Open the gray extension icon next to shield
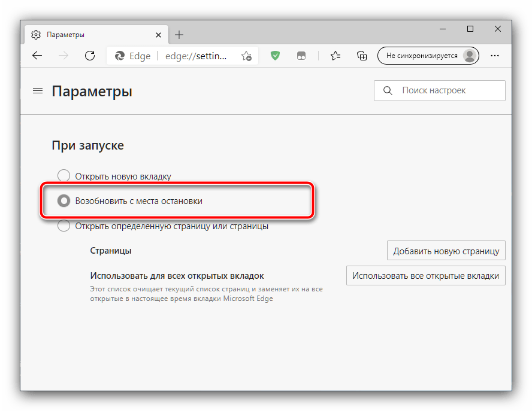The width and height of the screenshot is (532, 411). [x=301, y=56]
